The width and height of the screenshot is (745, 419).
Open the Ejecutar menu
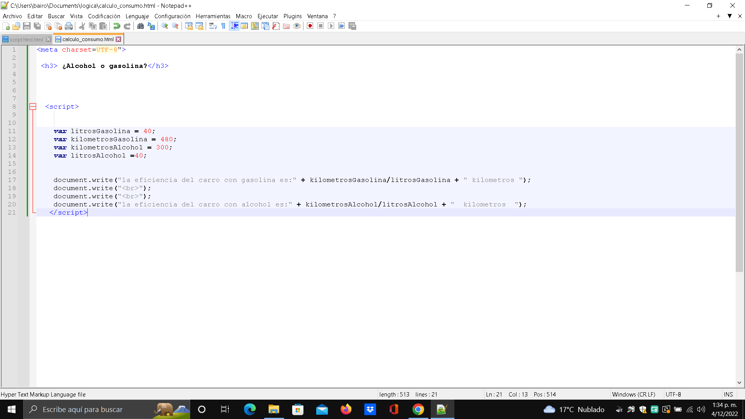[268, 16]
